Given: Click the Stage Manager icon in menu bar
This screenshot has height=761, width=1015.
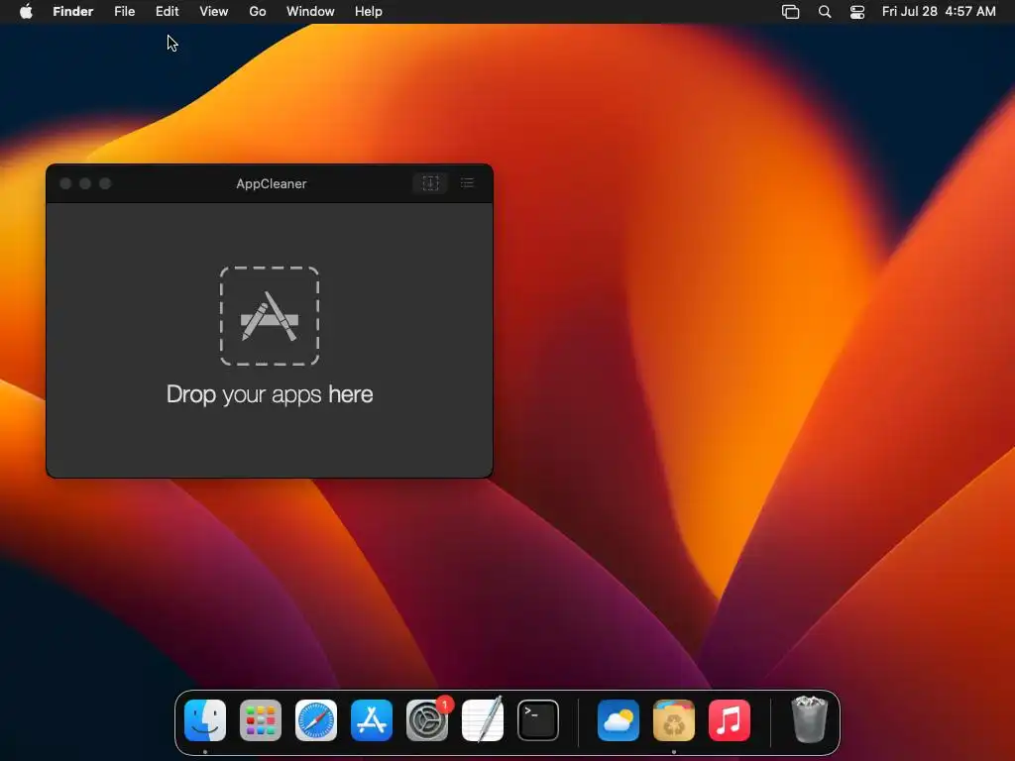Looking at the screenshot, I should point(790,12).
